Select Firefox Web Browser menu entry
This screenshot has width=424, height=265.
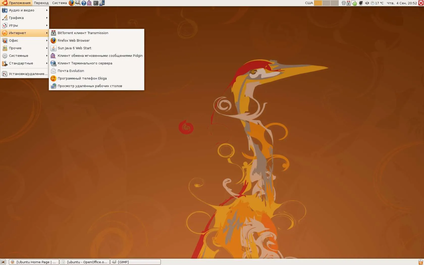pos(97,40)
